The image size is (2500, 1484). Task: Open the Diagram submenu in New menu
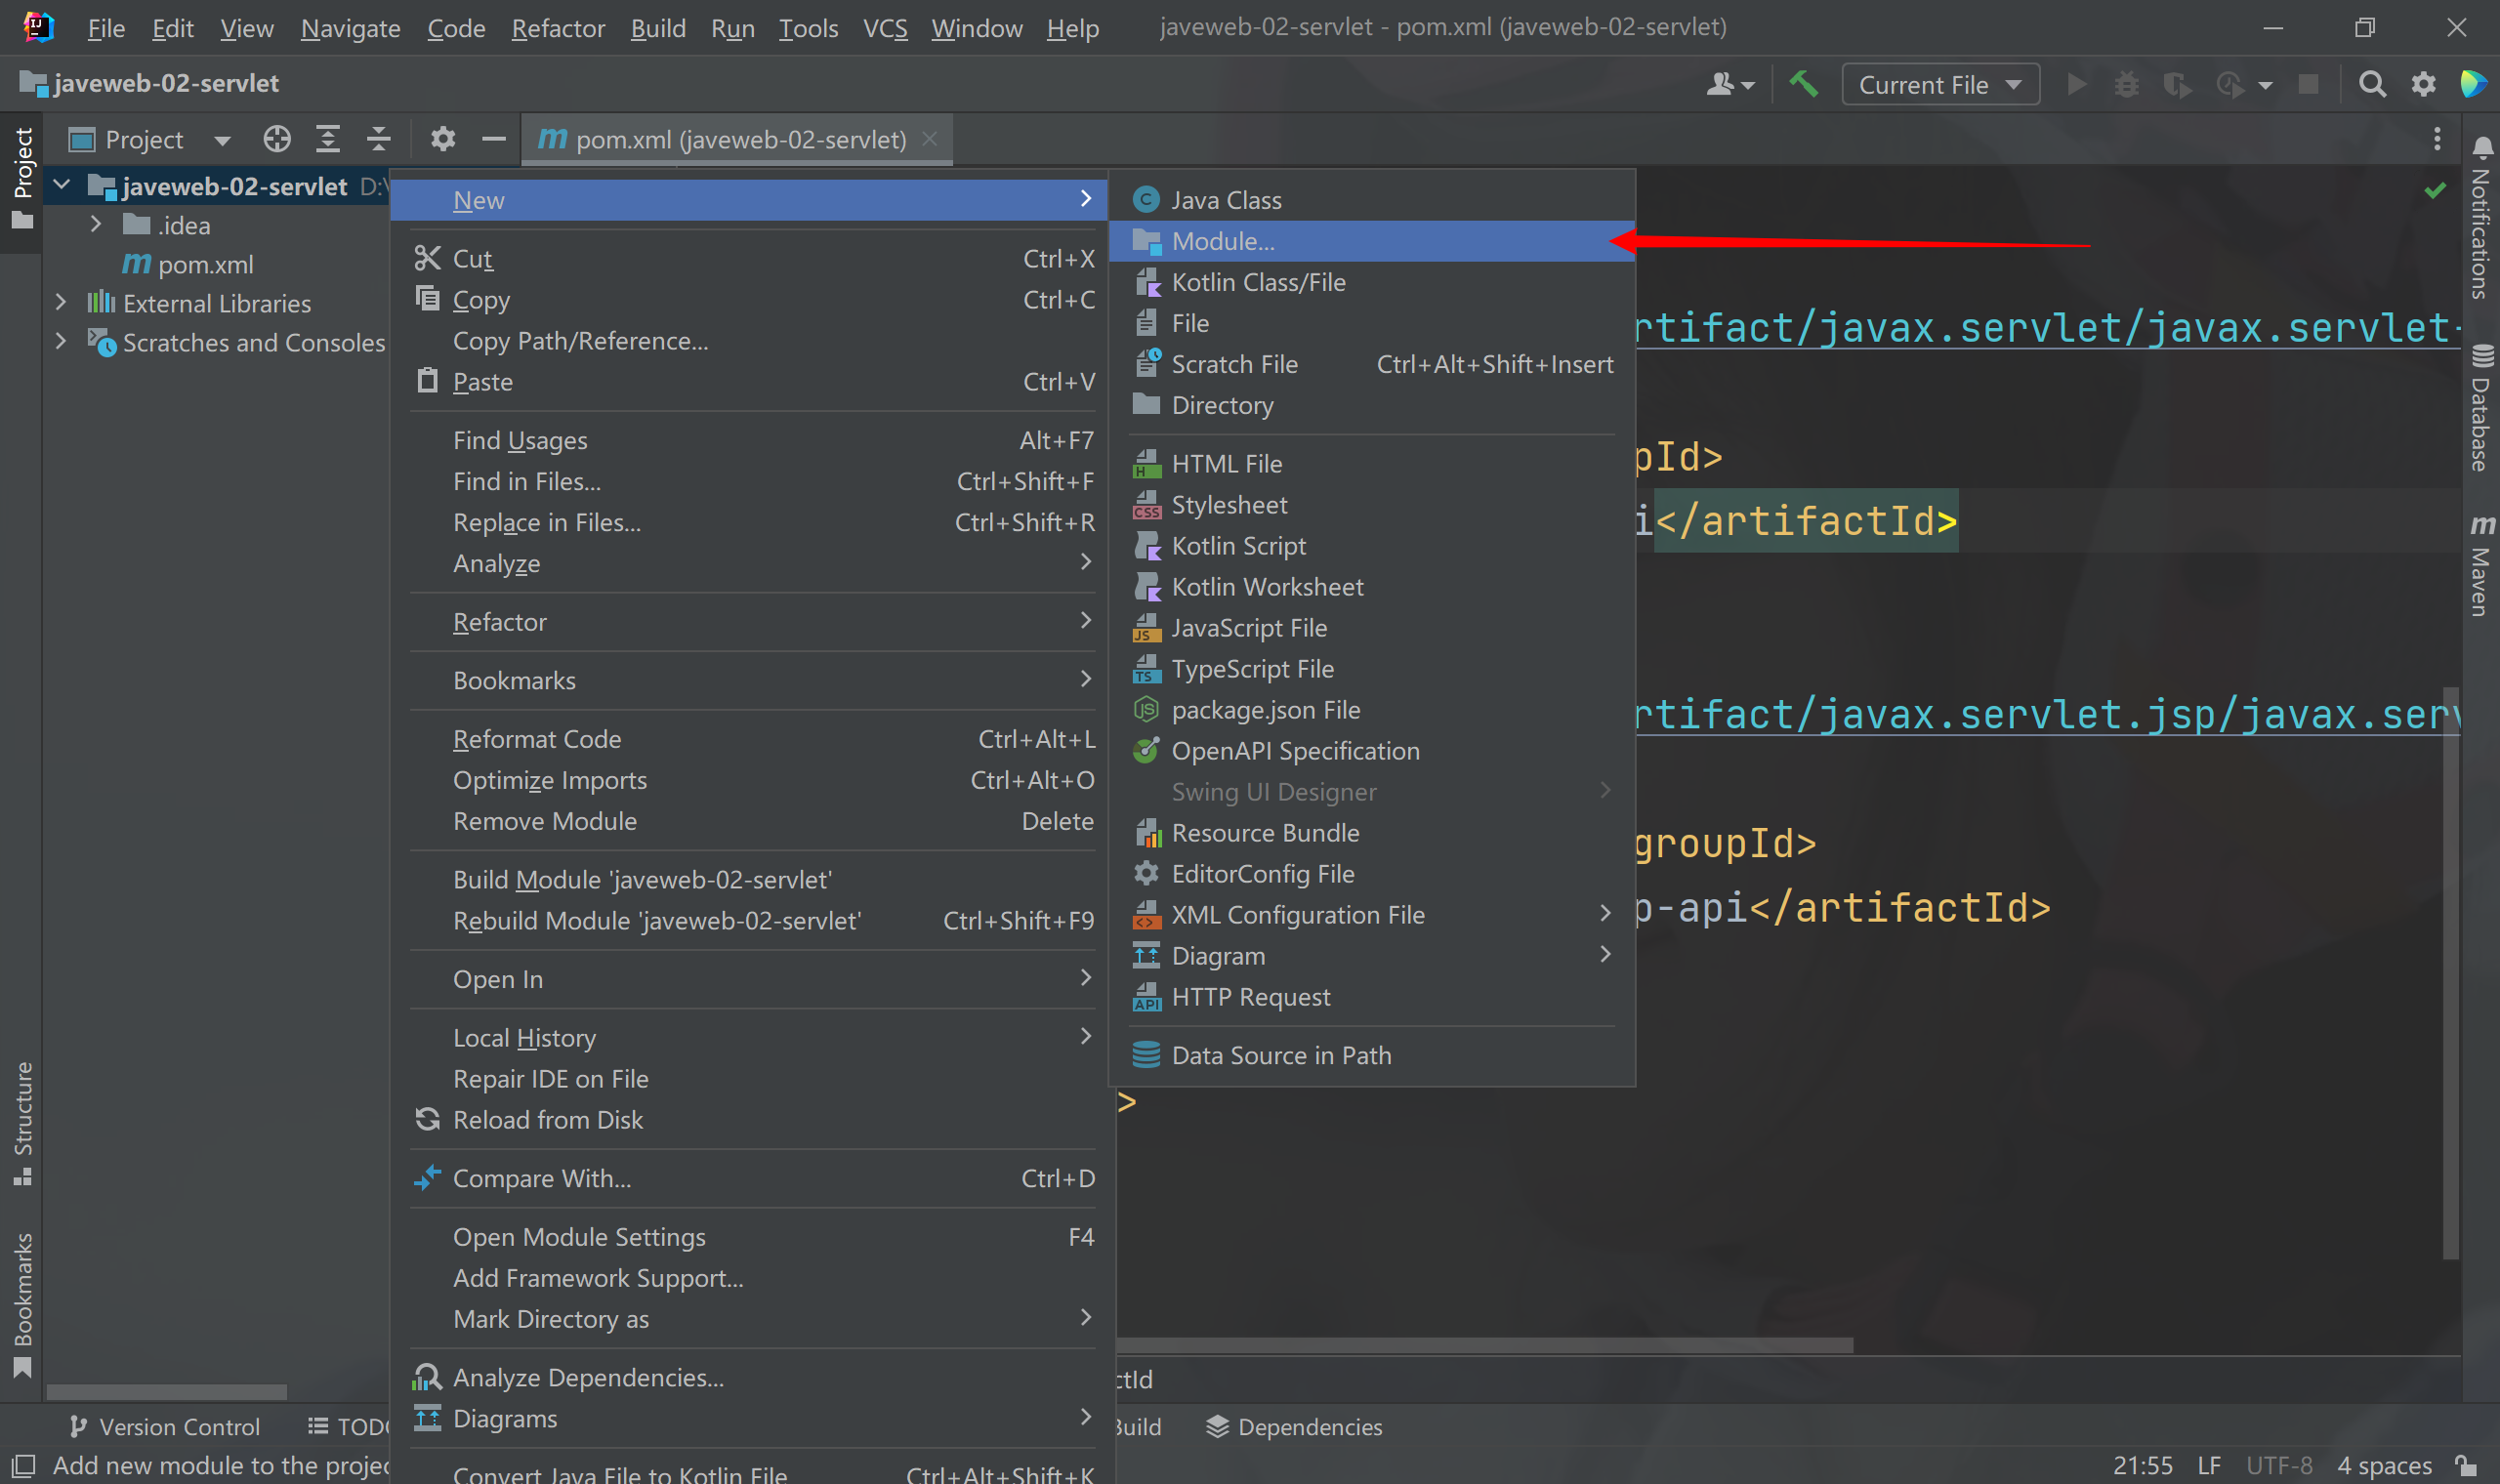[x=1371, y=955]
